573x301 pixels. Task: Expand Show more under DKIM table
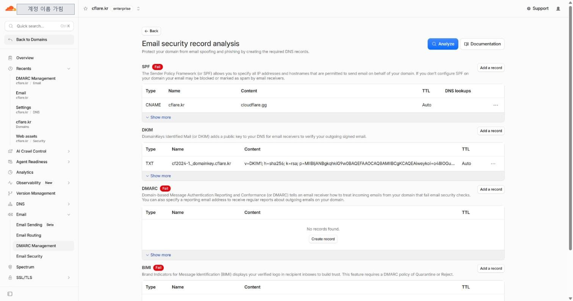pyautogui.click(x=158, y=176)
